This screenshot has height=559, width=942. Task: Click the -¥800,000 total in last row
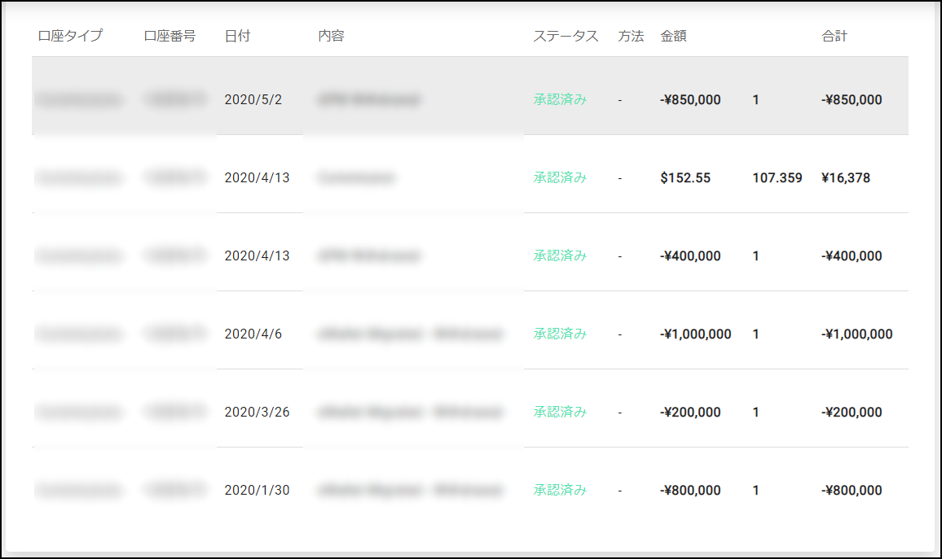[x=852, y=491]
